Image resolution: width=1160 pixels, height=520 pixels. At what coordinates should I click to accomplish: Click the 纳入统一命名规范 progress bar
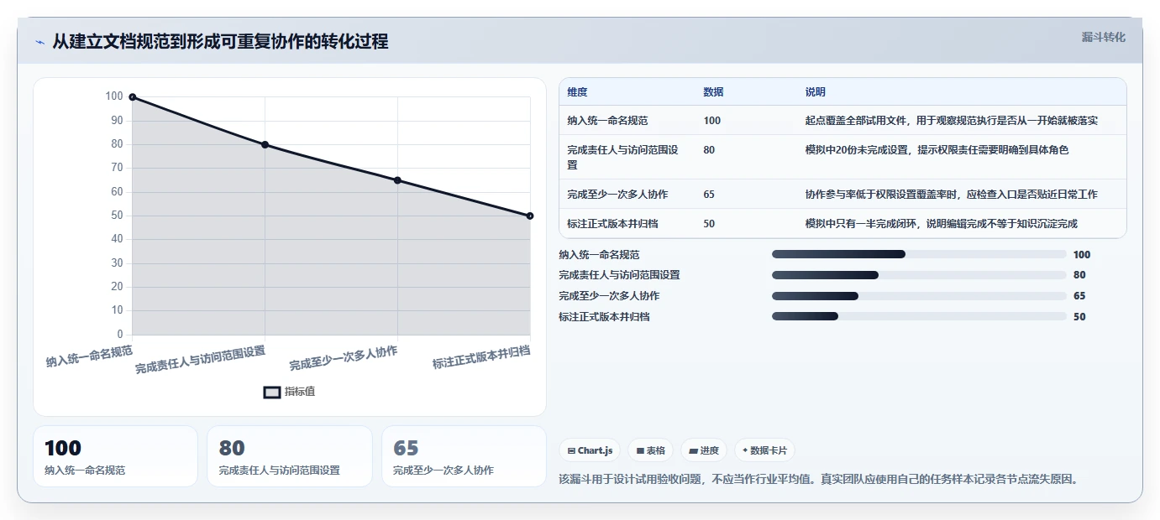tap(919, 254)
